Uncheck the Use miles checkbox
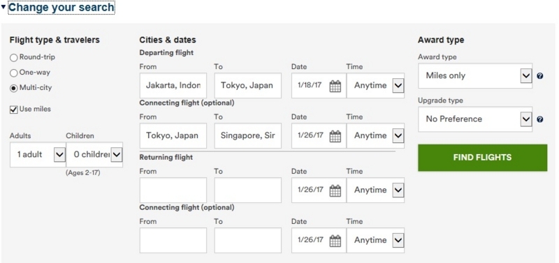This screenshot has height=263, width=559. tap(13, 110)
